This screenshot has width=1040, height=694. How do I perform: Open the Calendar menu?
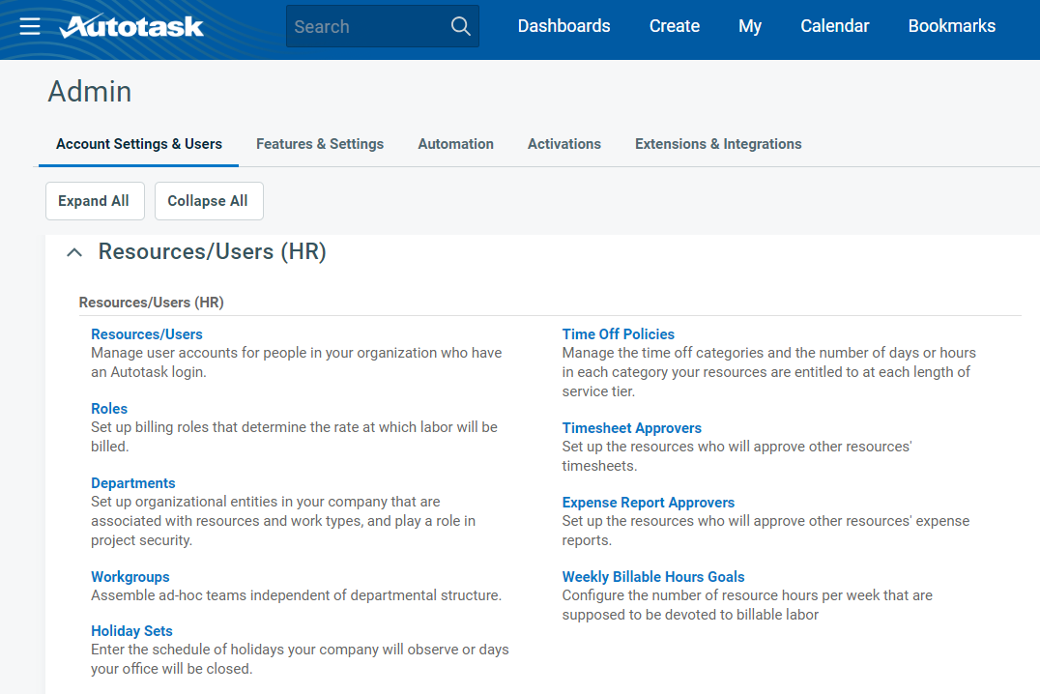[834, 26]
